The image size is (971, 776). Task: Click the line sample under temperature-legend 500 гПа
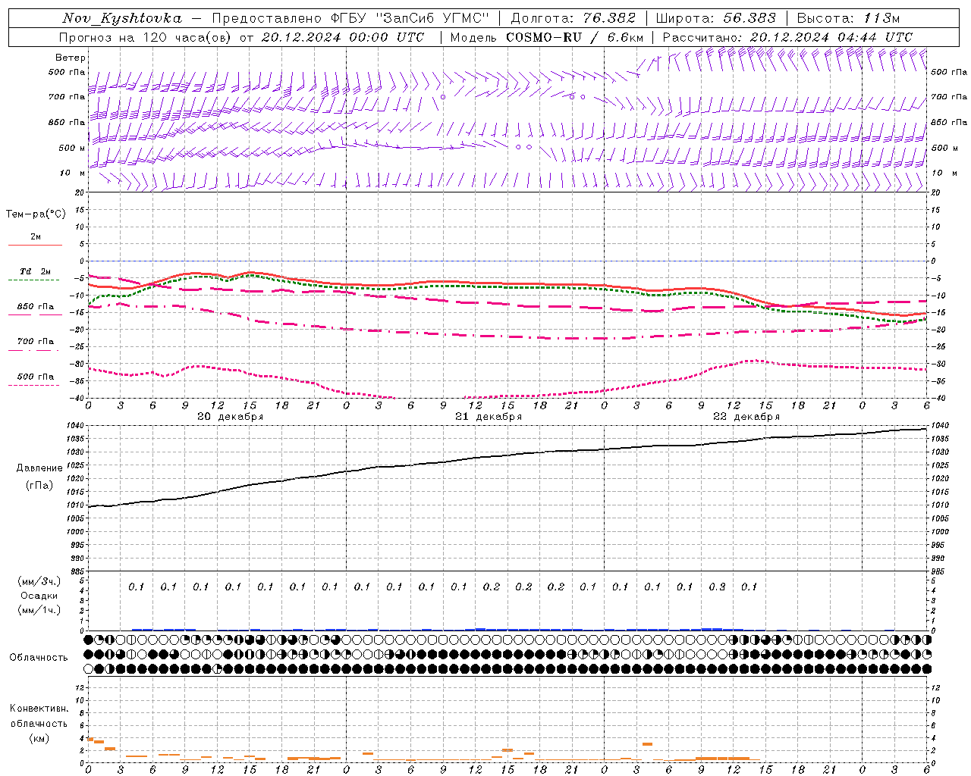(x=35, y=385)
